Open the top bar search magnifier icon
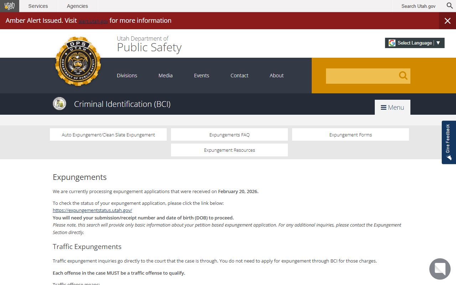456x285 pixels. (x=450, y=6)
